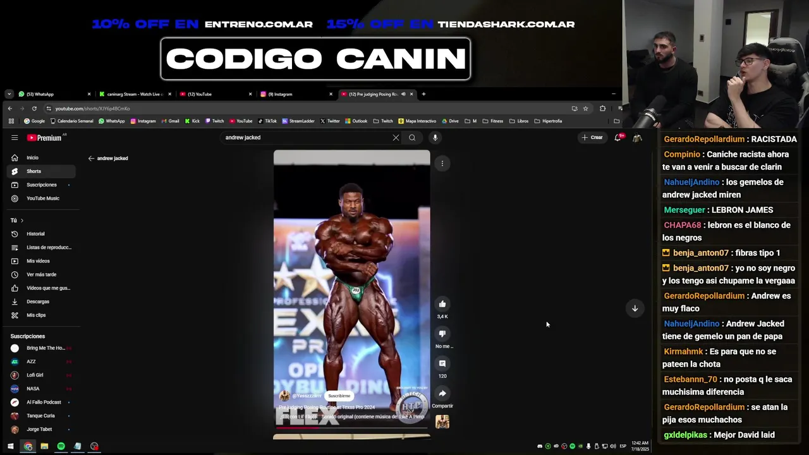The height and width of the screenshot is (455, 809).
Task: Share this Short with Compartir arrow
Action: pos(442,393)
